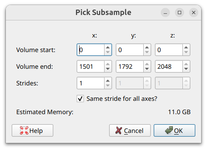Click the Volume start x input field
207x150 pixels.
click(x=90, y=50)
